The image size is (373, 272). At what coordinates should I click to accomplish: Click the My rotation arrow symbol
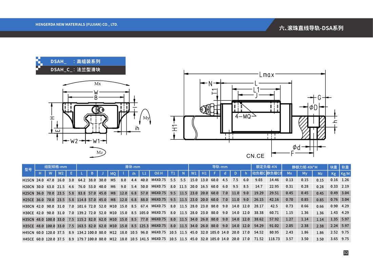pos(146,118)
